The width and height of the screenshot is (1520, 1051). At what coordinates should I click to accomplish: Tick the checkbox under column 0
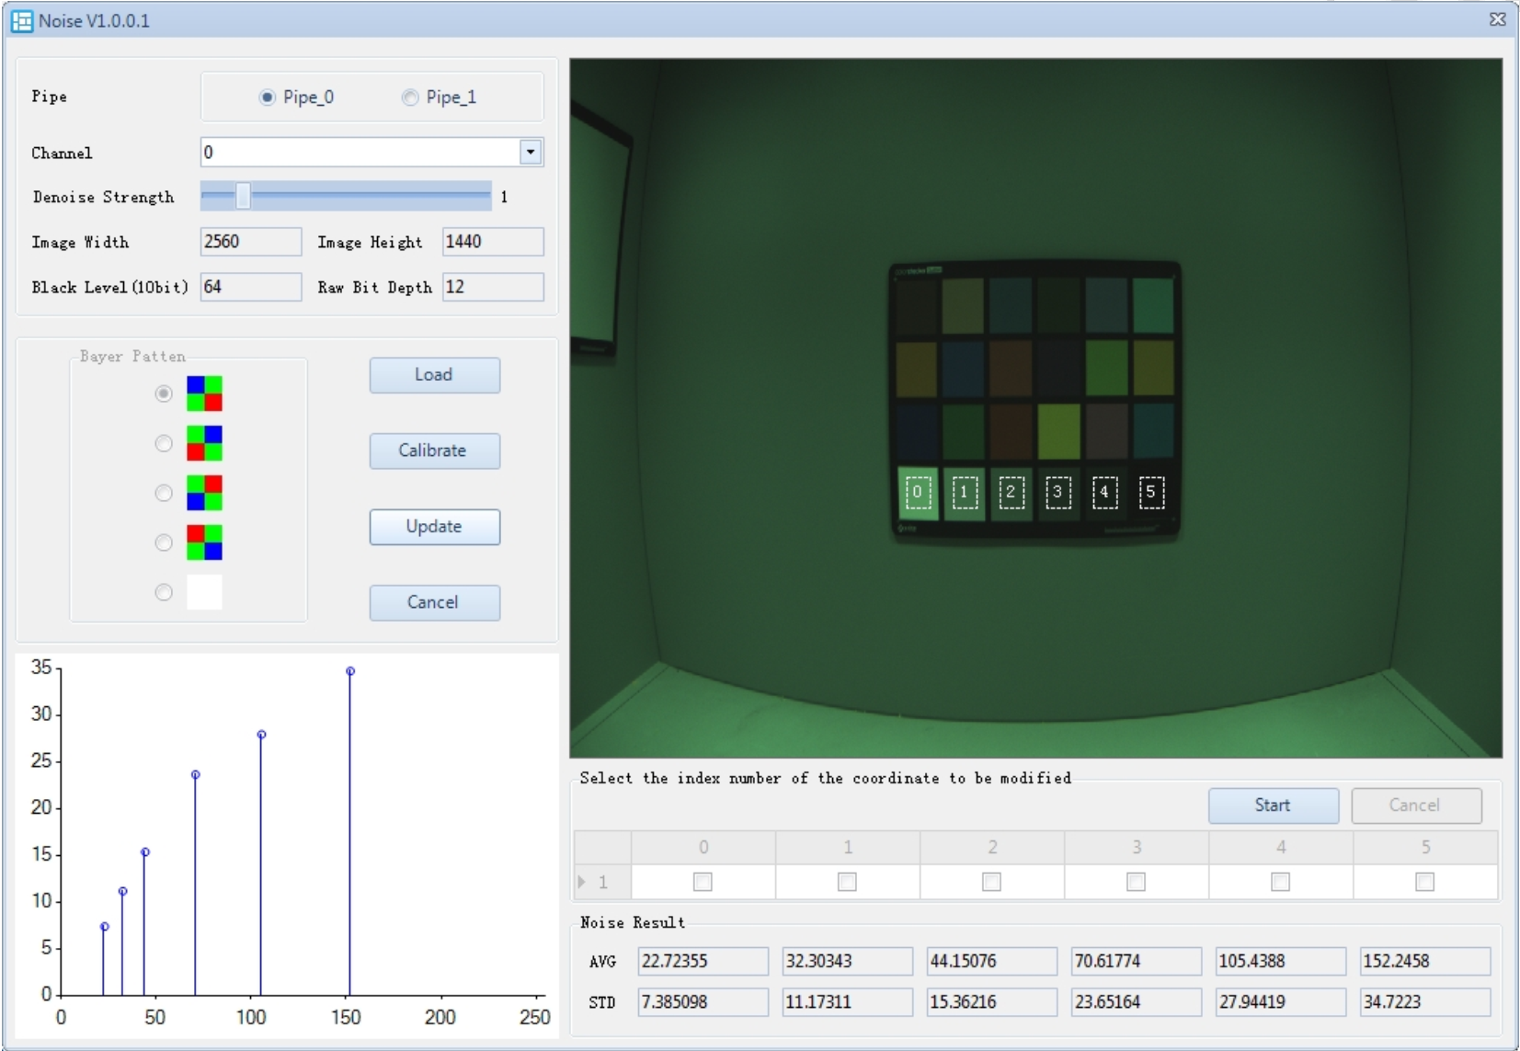703,882
